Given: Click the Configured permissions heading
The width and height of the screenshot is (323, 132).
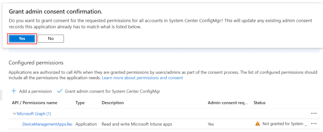Looking at the screenshot, I should (x=36, y=63).
